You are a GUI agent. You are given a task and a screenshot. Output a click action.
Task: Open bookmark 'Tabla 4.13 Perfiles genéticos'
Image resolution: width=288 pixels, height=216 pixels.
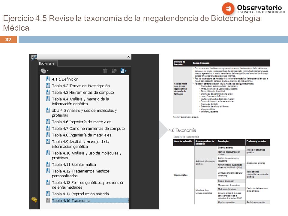point(88,185)
